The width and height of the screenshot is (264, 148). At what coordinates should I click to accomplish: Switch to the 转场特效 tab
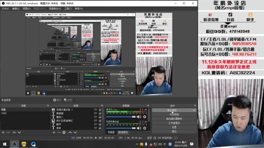coord(123,132)
